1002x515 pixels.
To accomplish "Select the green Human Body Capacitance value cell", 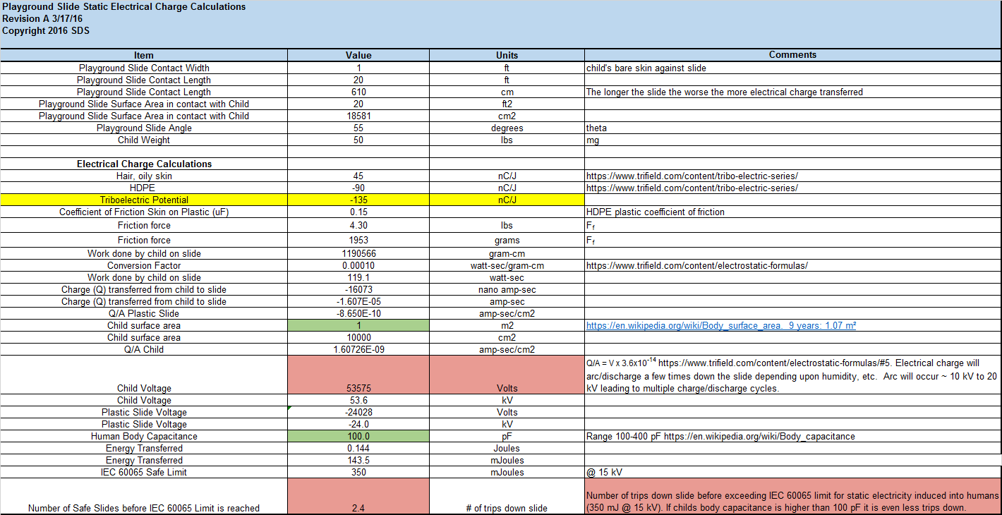I will (358, 437).
